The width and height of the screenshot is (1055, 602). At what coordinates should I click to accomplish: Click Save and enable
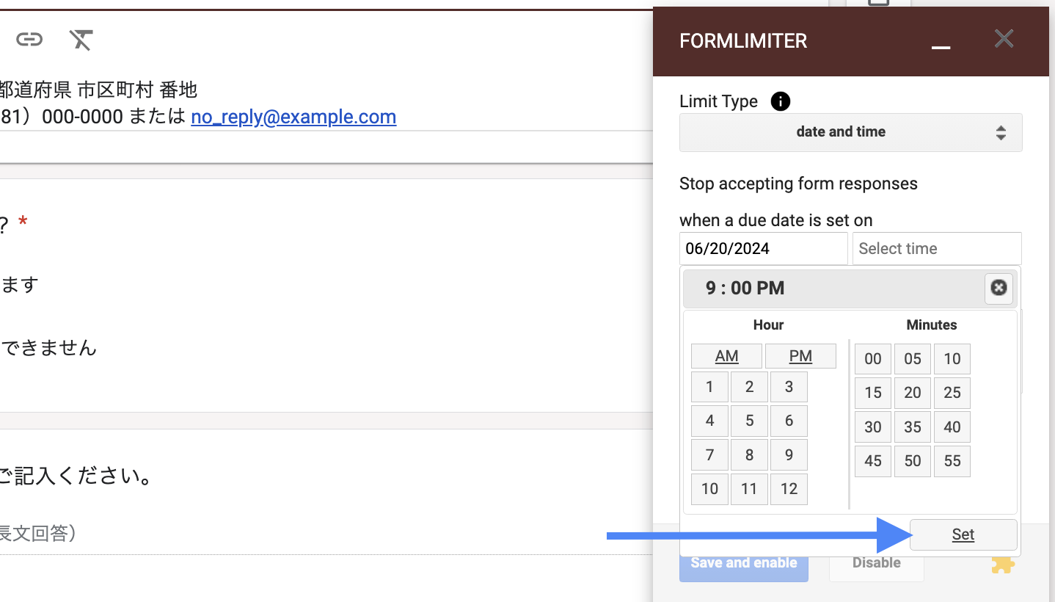click(743, 563)
